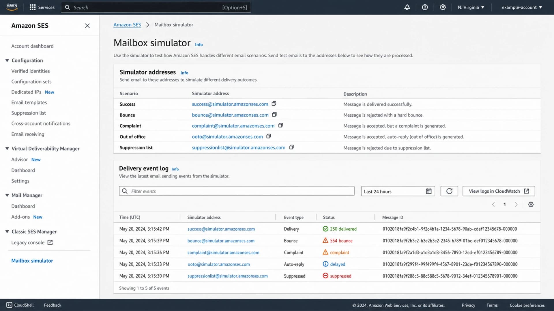Open Configuration sets
The width and height of the screenshot is (554, 311).
pyautogui.click(x=31, y=81)
